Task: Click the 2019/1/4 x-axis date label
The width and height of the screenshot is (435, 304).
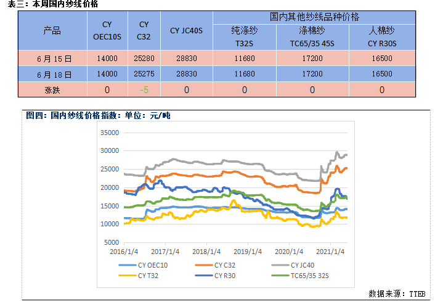Action: tap(250, 252)
